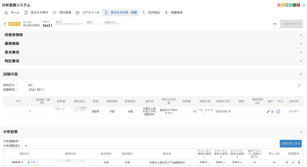Viewport: 307px width, 167px height.
Task: Click the 中止 cancel icon in sample row
Action: [x=278, y=112]
